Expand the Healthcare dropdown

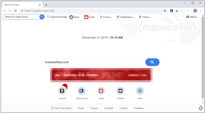click(125, 17)
